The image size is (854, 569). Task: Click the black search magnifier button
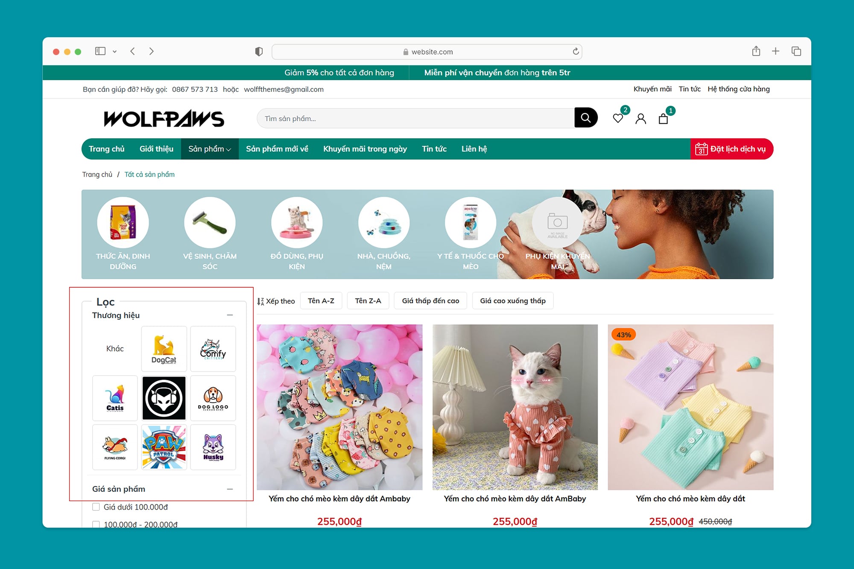click(585, 118)
